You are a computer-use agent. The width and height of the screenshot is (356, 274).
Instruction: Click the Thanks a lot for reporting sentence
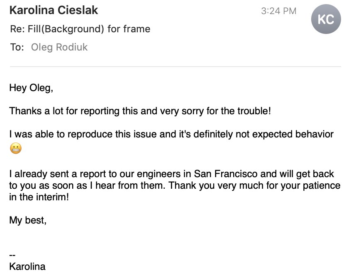pyautogui.click(x=140, y=111)
